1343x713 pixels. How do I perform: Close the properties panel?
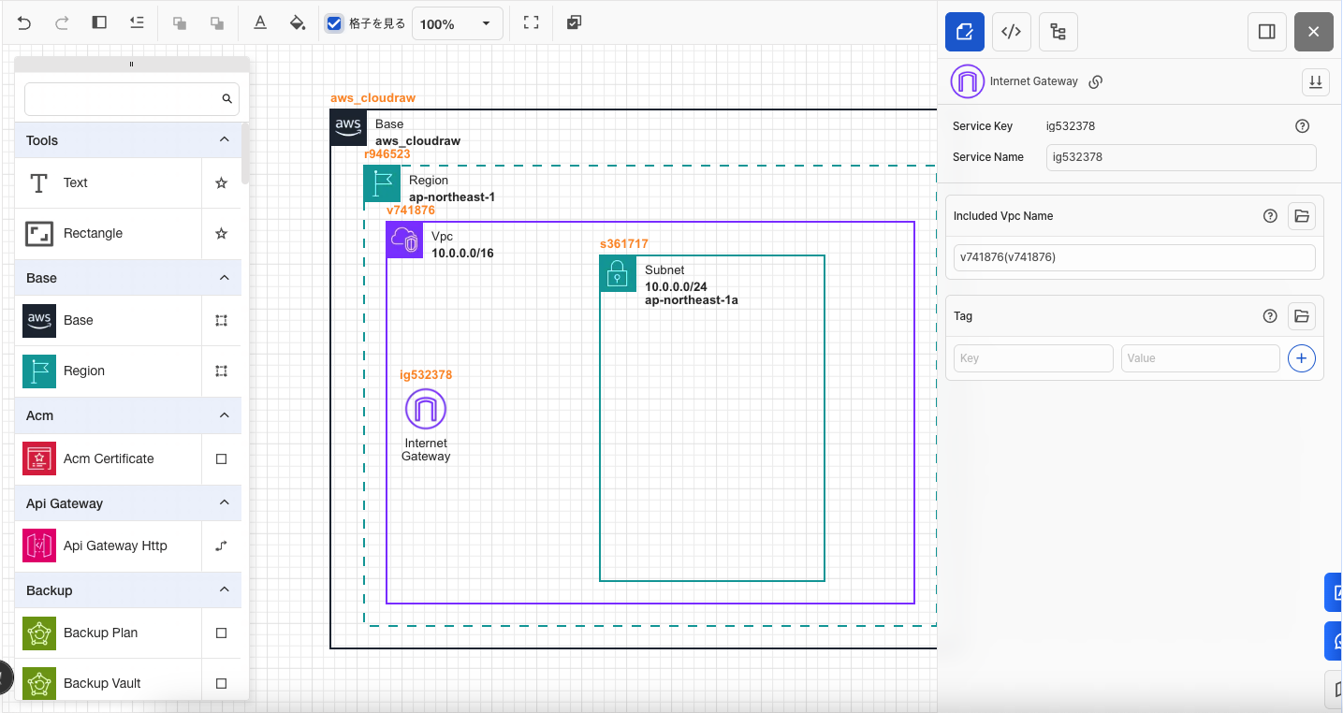1314,32
